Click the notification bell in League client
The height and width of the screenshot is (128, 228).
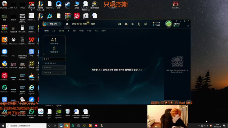tap(188, 26)
